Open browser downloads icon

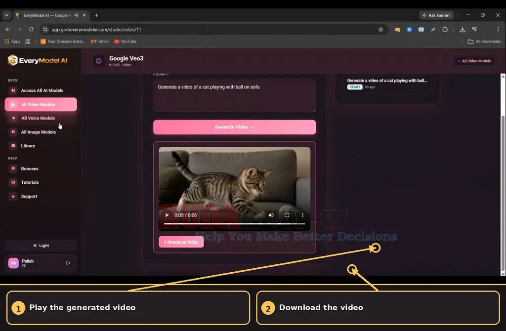pyautogui.click(x=462, y=29)
